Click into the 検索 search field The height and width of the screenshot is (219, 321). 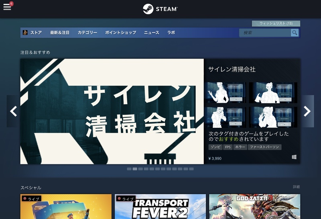pyautogui.click(x=265, y=33)
